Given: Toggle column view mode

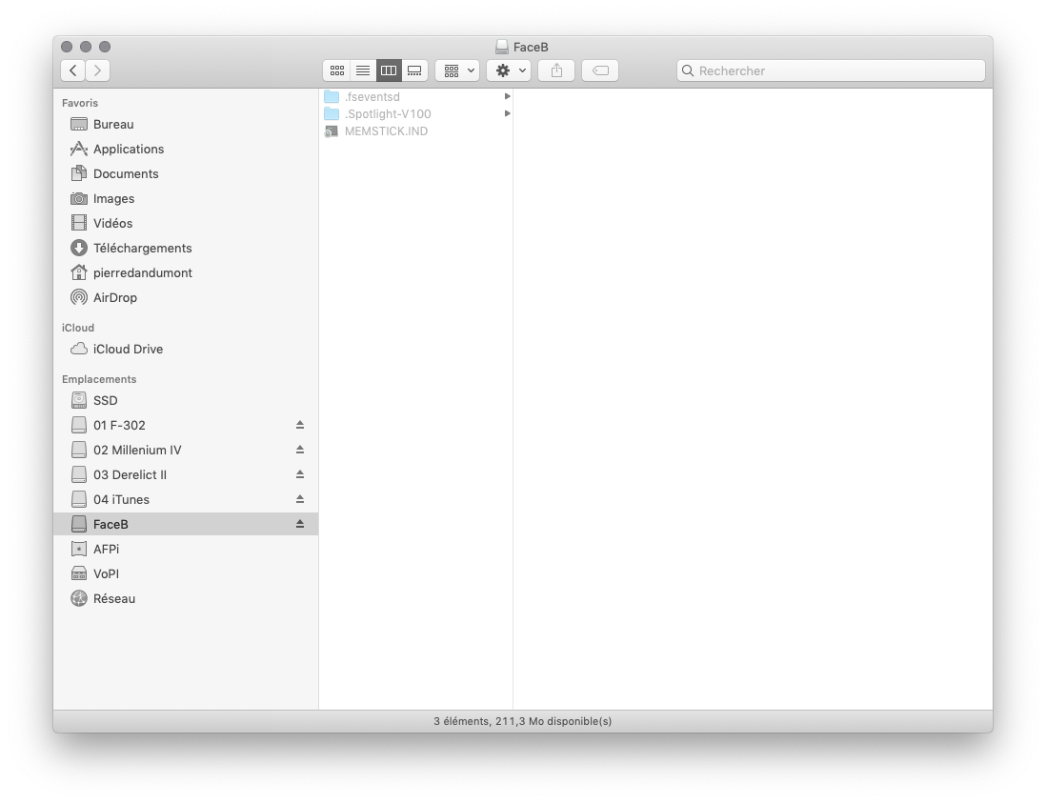Looking at the screenshot, I should (388, 70).
